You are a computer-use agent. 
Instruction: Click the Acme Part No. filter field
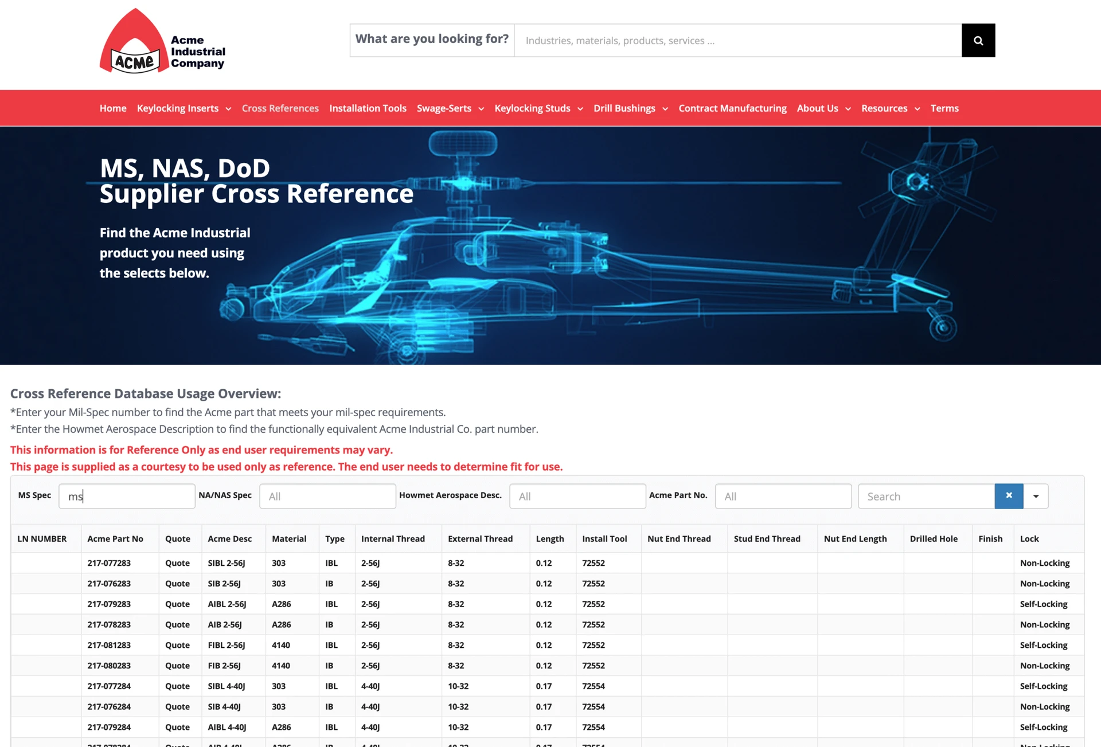coord(783,496)
